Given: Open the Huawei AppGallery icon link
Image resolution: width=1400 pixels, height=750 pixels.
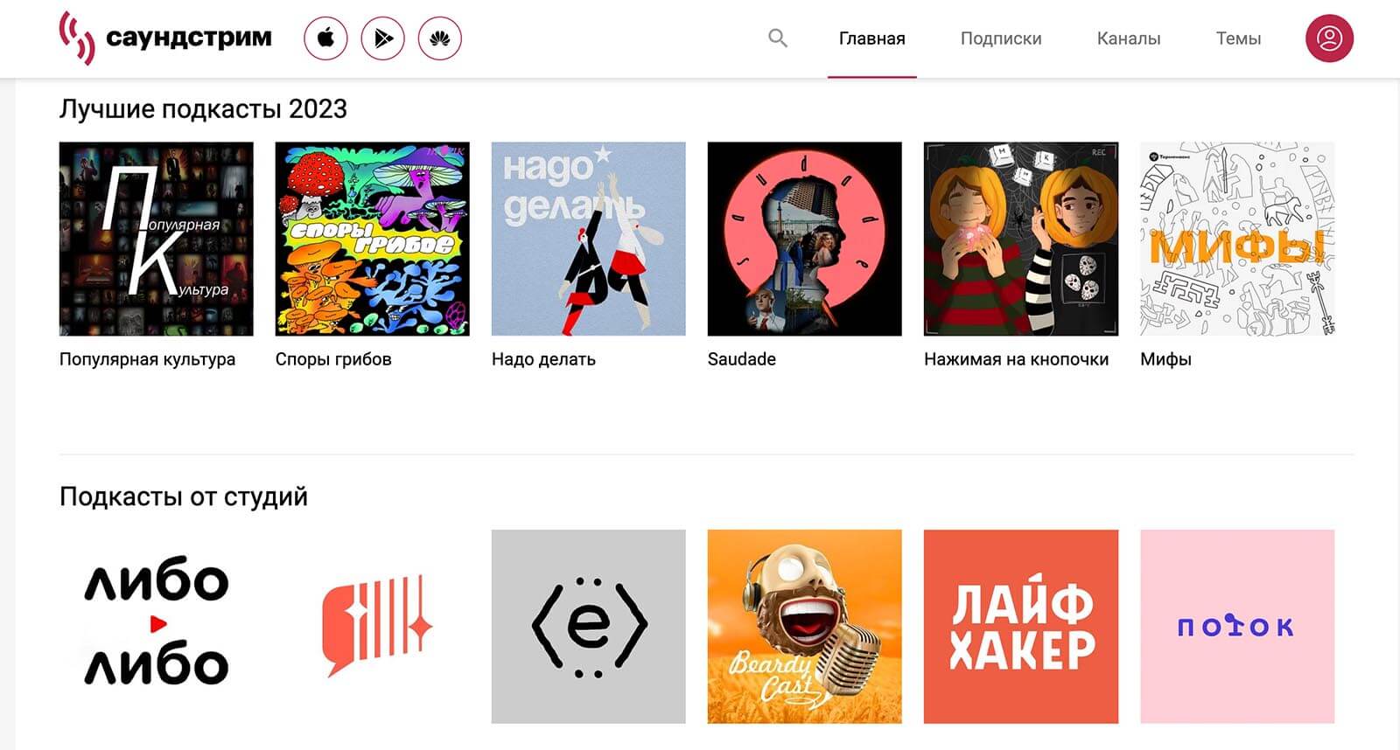Looking at the screenshot, I should point(440,38).
